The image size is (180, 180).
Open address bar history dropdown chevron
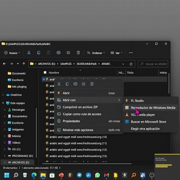pyautogui.click(x=123, y=64)
